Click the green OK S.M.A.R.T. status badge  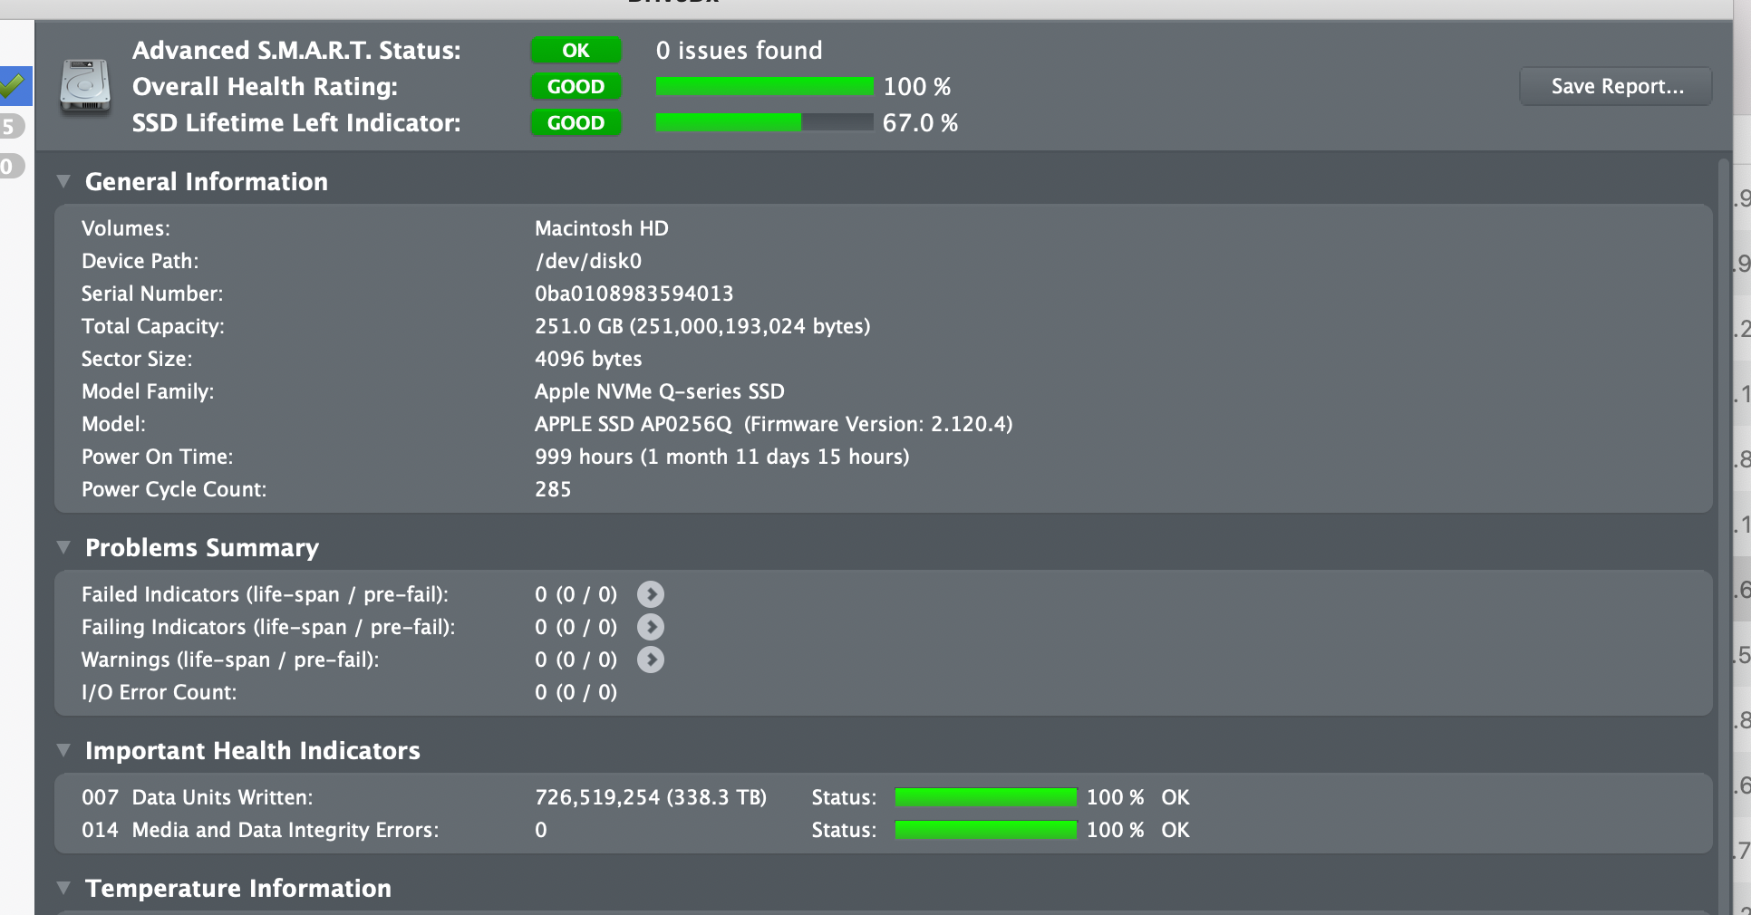pyautogui.click(x=576, y=51)
